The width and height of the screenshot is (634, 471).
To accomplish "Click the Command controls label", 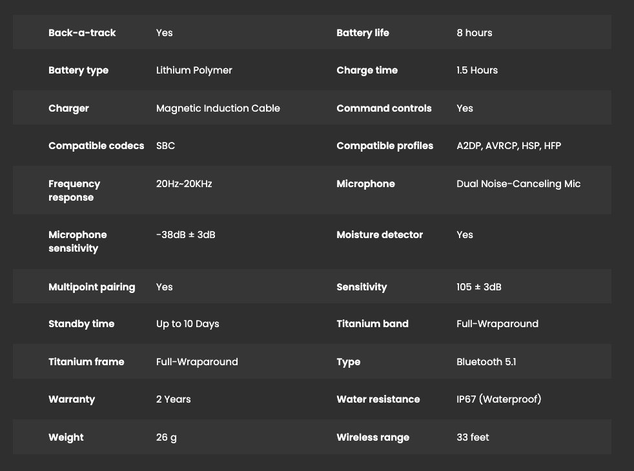I will 383,108.
